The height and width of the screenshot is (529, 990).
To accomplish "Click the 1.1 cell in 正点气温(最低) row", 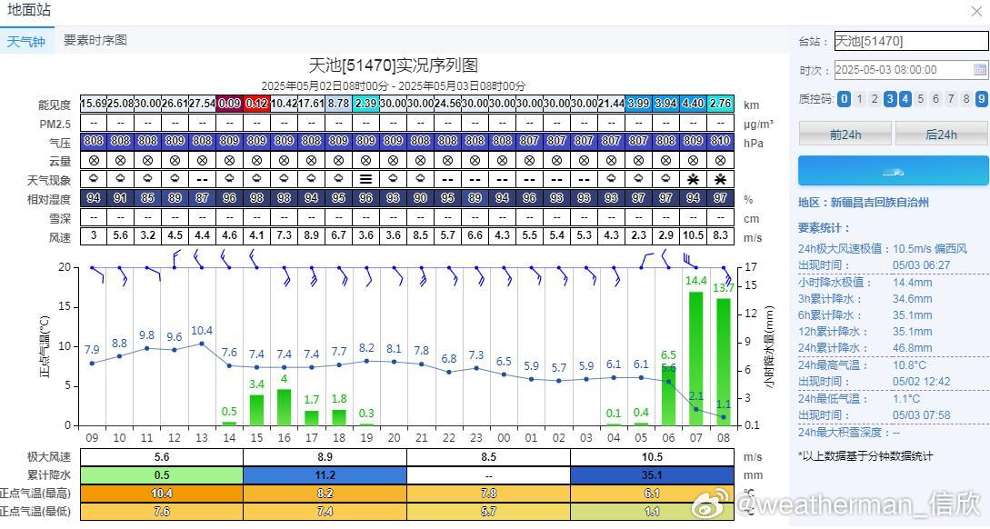I will pos(652,512).
